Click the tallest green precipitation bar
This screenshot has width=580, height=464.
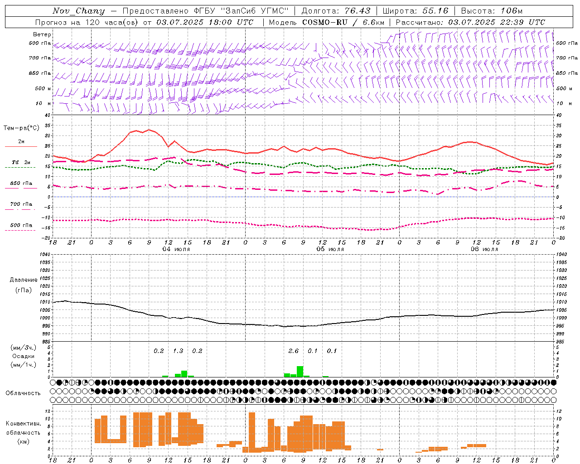pos(300,372)
